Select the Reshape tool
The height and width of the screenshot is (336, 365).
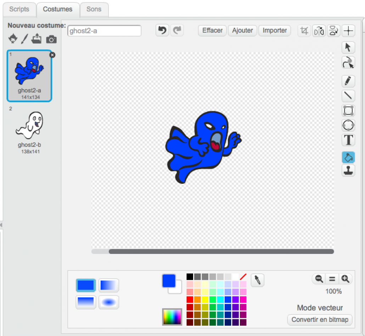[x=348, y=62]
